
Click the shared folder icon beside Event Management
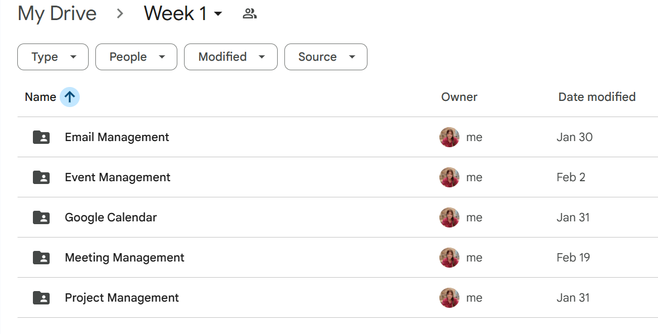[x=41, y=177]
